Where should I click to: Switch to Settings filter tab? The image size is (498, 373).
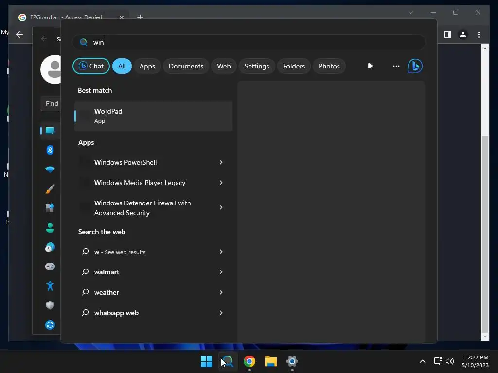click(x=257, y=66)
